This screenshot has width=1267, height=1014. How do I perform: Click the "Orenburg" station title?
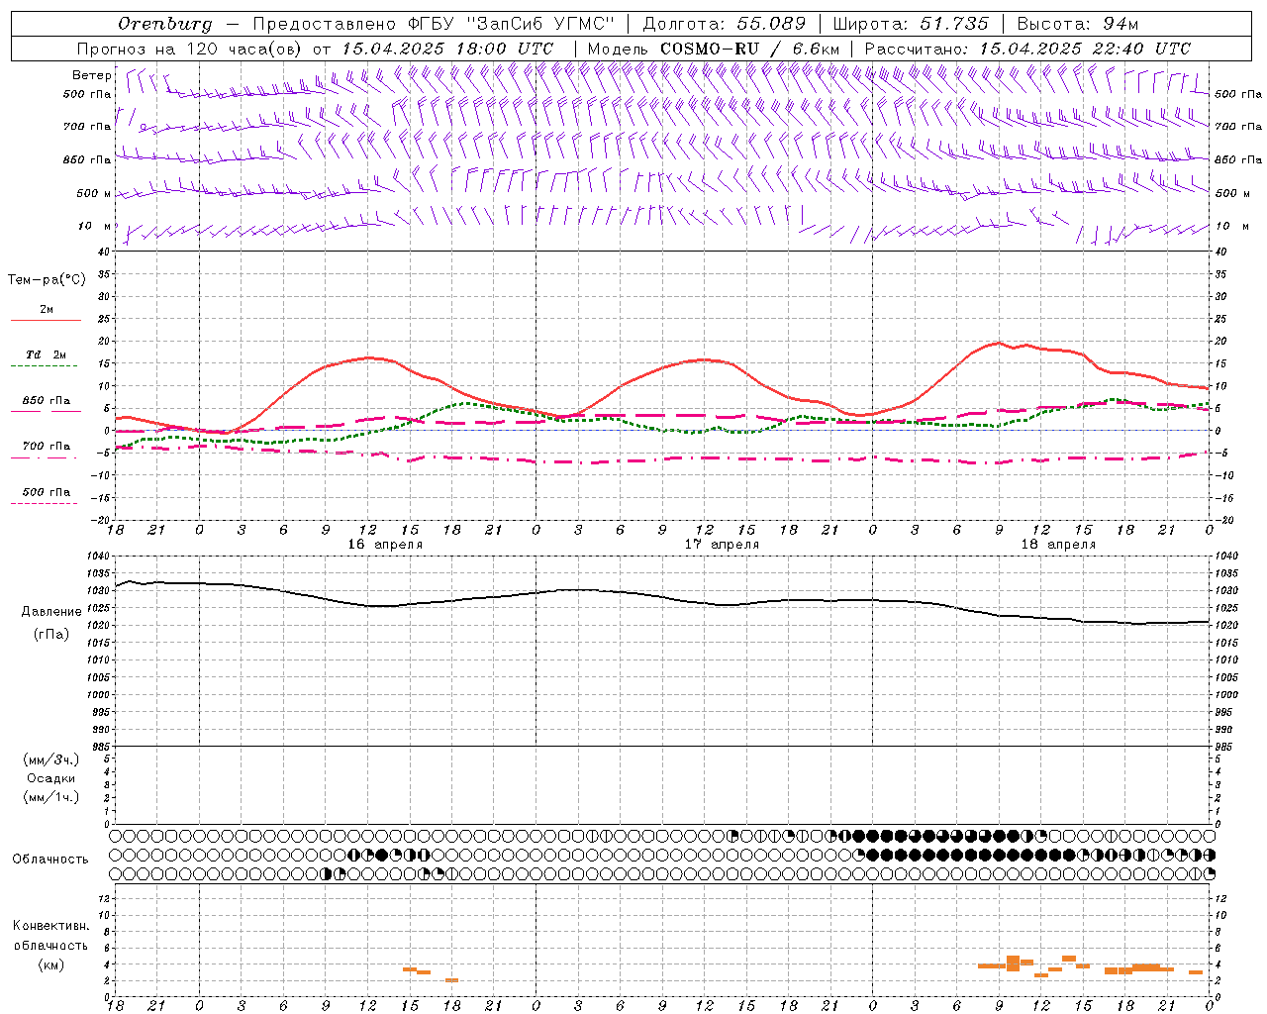[165, 24]
